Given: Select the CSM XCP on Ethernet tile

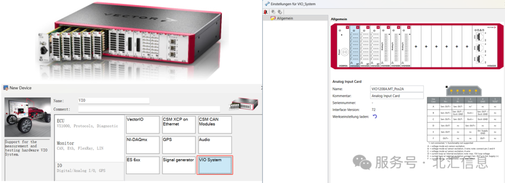Looking at the screenshot, I should [179, 125].
